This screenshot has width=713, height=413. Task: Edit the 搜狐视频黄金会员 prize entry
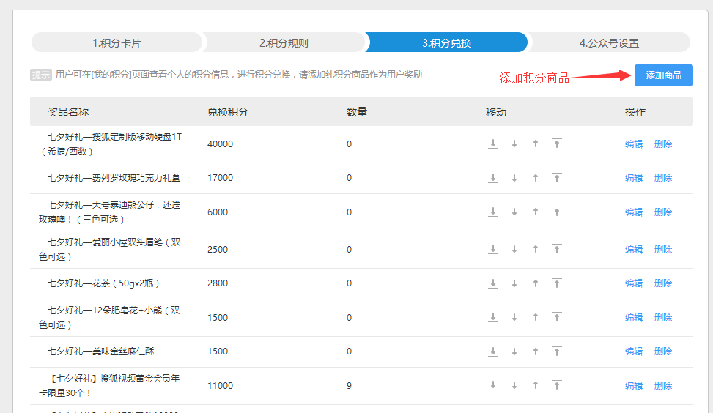pyautogui.click(x=634, y=386)
